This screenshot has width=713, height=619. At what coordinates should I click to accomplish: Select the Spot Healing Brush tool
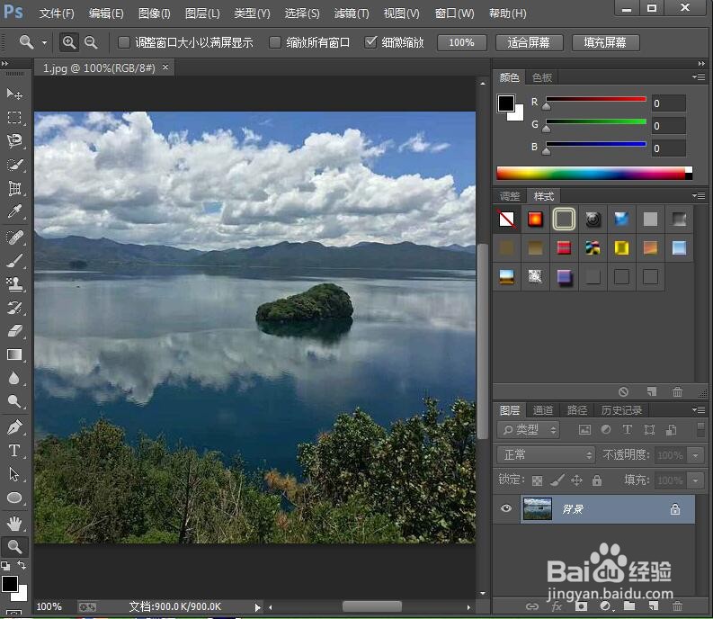click(14, 238)
